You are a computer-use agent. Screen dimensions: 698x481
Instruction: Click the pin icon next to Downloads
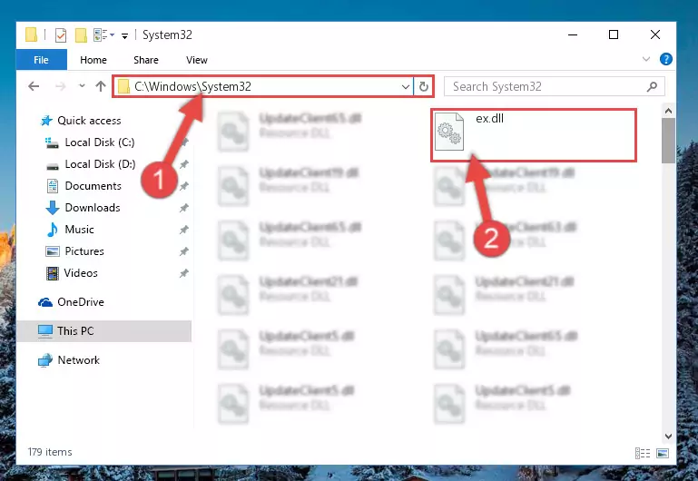tap(183, 208)
